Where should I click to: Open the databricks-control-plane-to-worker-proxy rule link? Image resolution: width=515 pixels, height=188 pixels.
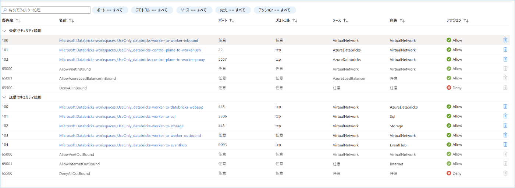tap(132, 60)
